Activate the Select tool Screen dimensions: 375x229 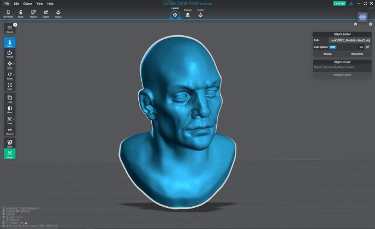(10, 43)
